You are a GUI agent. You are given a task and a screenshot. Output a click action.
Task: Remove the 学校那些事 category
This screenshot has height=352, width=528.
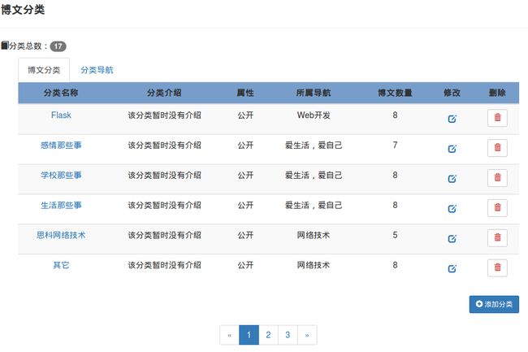point(497,178)
